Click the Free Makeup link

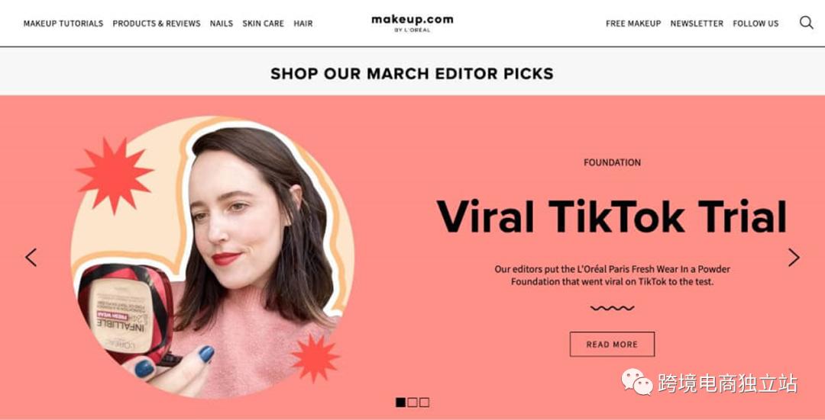click(633, 24)
